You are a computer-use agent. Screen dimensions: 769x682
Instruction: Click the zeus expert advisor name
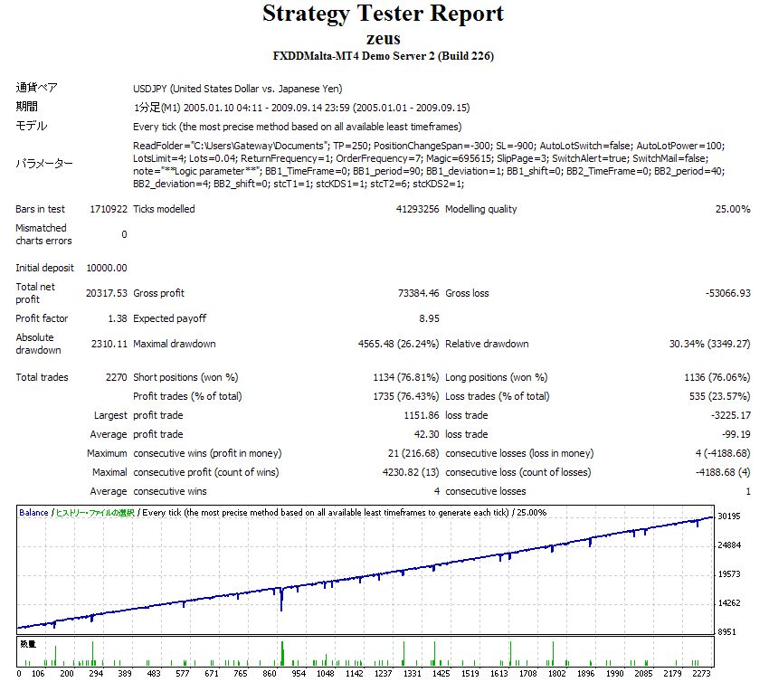[x=383, y=38]
